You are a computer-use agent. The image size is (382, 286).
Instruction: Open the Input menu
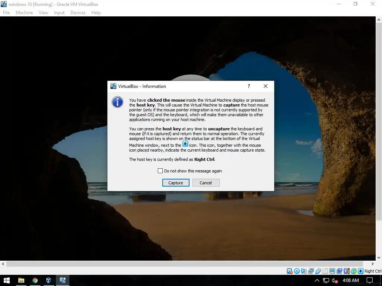(59, 13)
